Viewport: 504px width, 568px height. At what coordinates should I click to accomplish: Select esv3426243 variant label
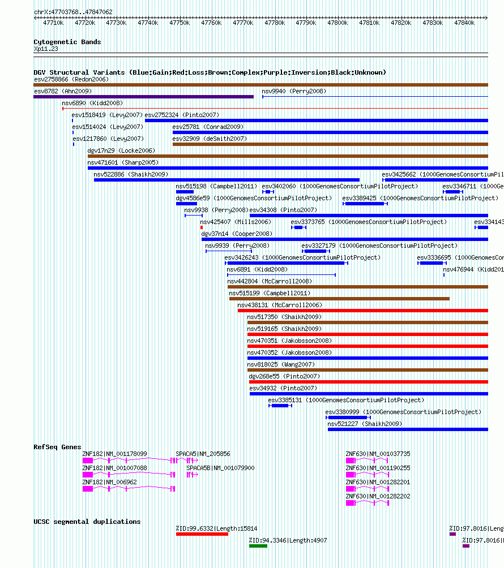(x=302, y=257)
